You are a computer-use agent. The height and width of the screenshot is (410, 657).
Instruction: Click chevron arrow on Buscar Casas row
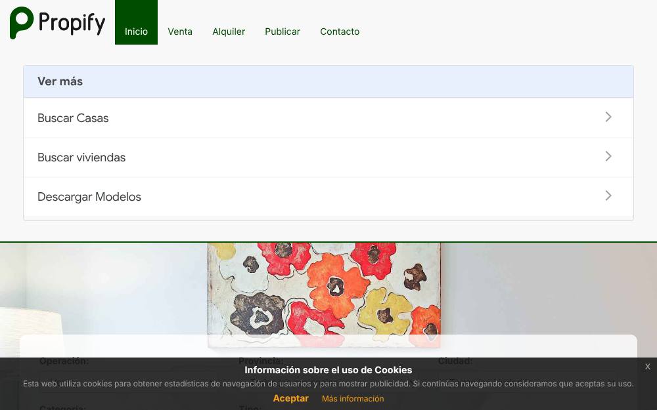(608, 117)
